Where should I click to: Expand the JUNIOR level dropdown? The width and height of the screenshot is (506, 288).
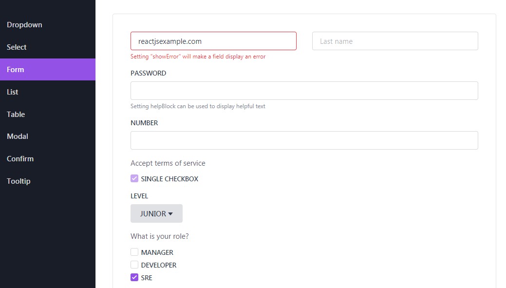coord(156,214)
